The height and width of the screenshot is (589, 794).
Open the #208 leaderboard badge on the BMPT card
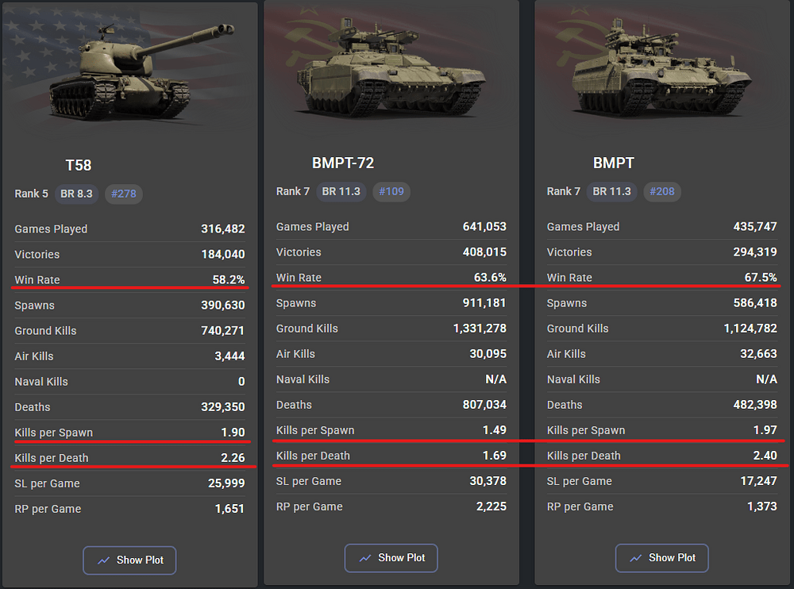click(x=662, y=191)
